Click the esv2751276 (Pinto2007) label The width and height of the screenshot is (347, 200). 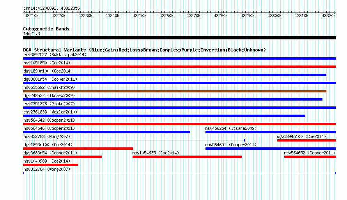[49, 104]
